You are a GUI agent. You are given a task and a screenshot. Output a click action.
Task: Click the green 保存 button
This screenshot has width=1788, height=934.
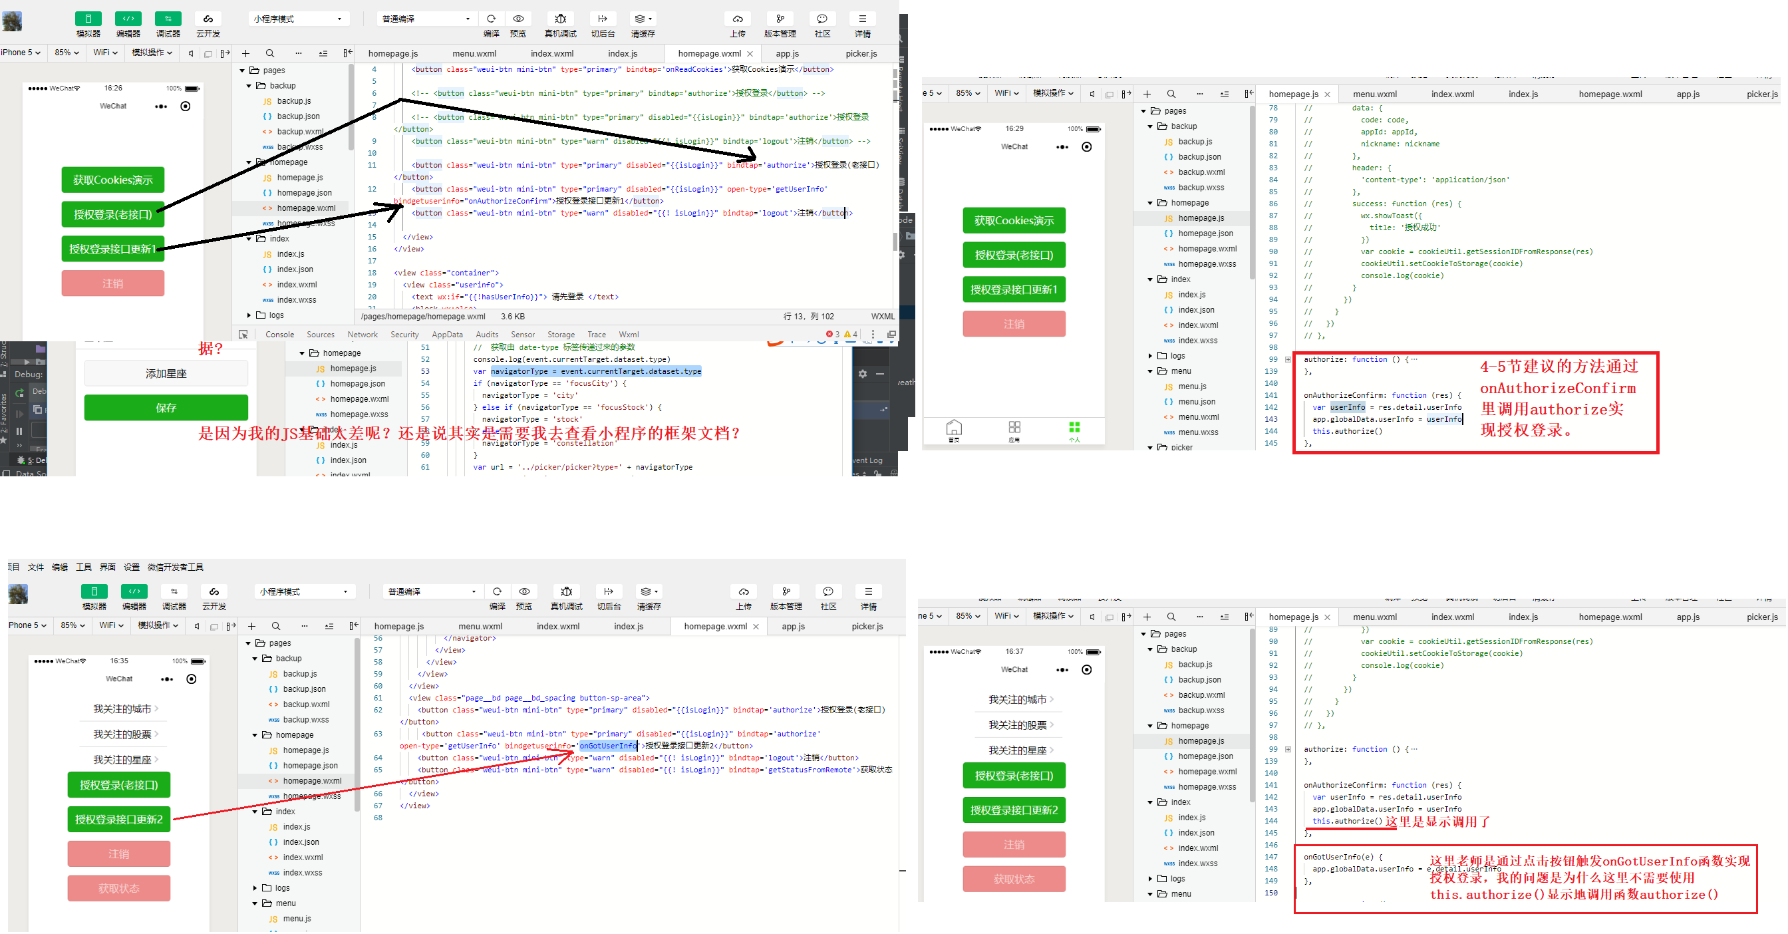tap(166, 408)
